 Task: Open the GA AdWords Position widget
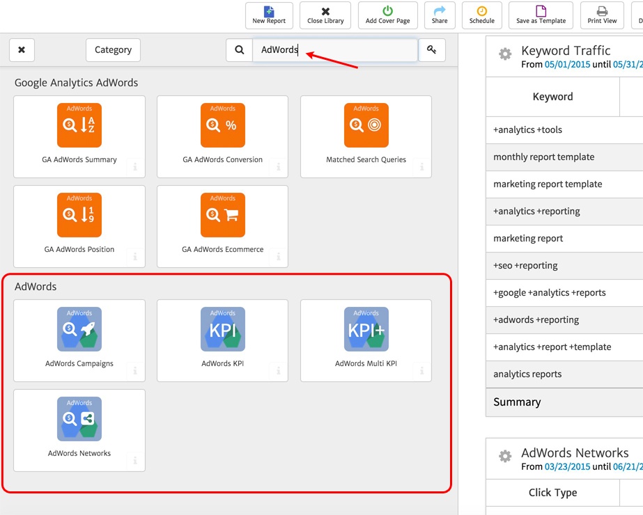pos(79,214)
